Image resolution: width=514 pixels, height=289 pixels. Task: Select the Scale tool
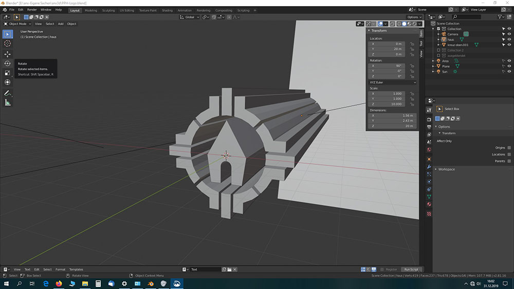click(x=7, y=73)
